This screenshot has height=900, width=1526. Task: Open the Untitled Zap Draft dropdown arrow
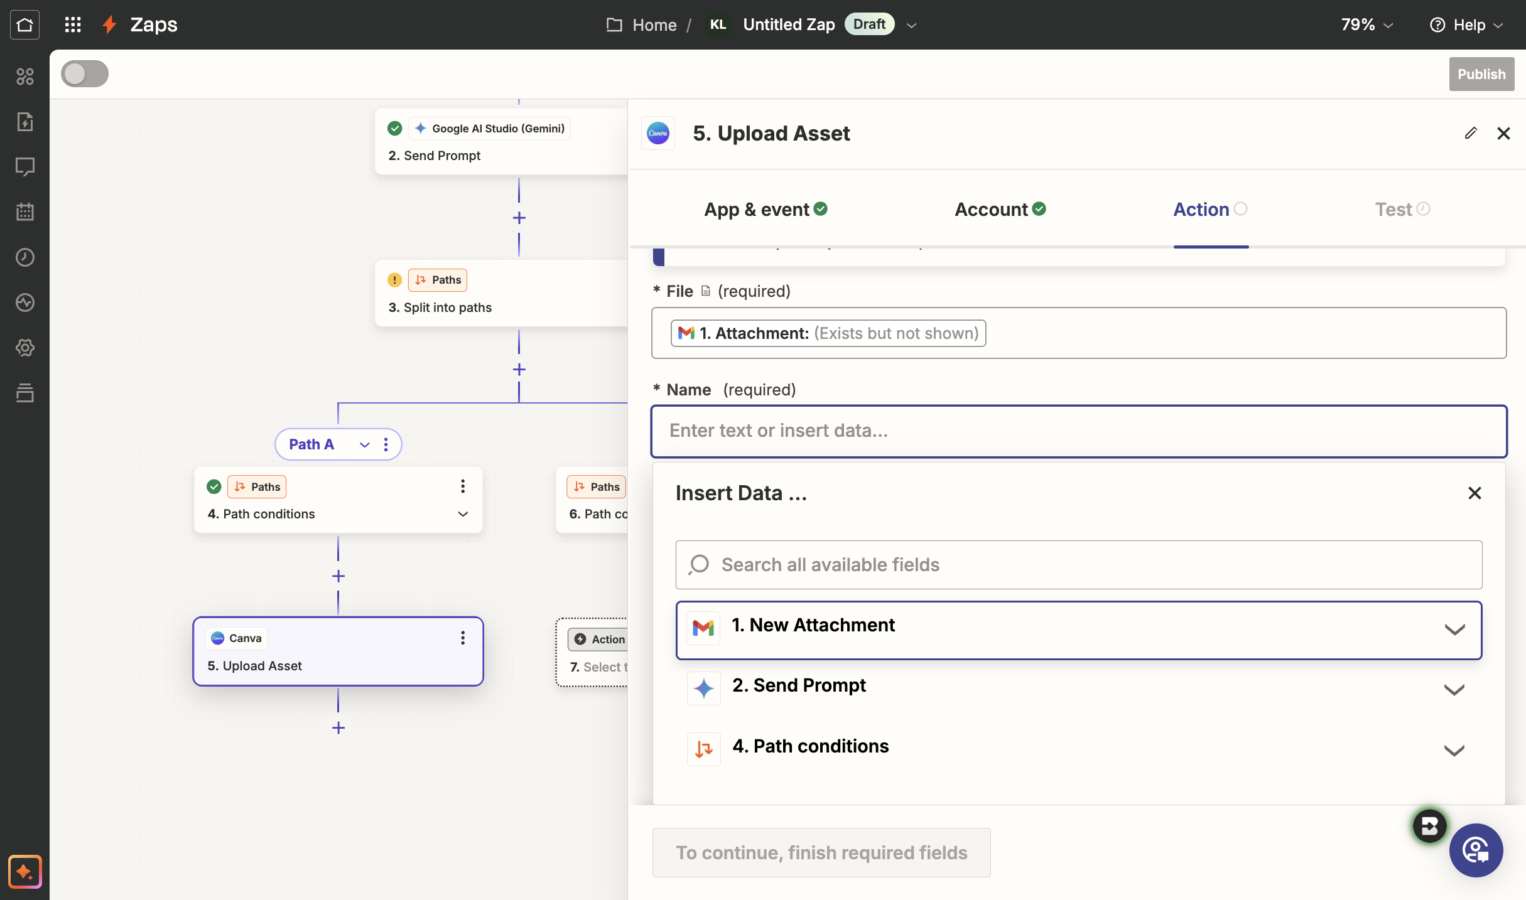point(912,25)
